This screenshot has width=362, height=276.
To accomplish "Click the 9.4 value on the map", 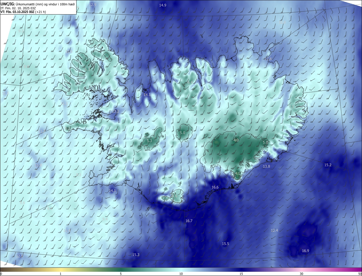I will (105, 219).
